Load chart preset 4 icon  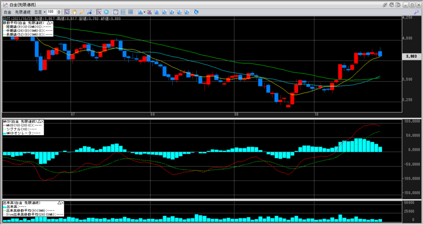point(179,12)
